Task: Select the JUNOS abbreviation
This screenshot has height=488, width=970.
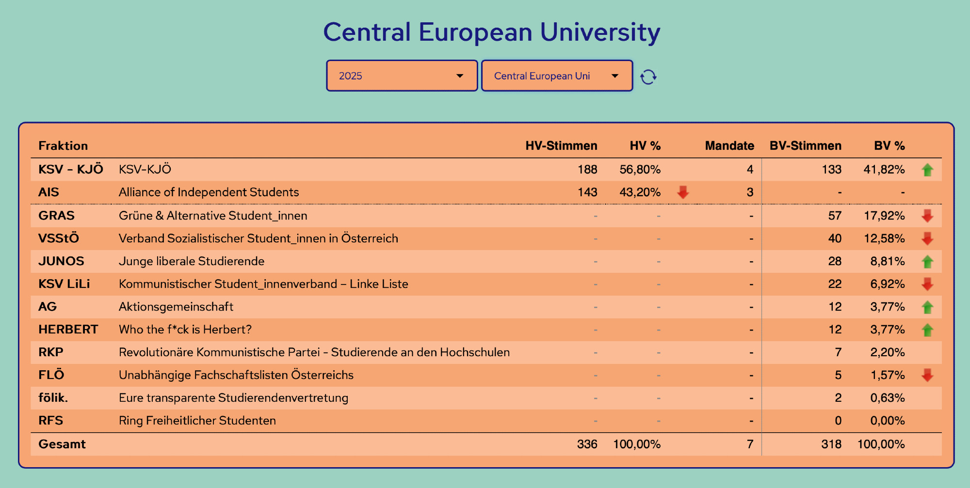Action: point(61,261)
